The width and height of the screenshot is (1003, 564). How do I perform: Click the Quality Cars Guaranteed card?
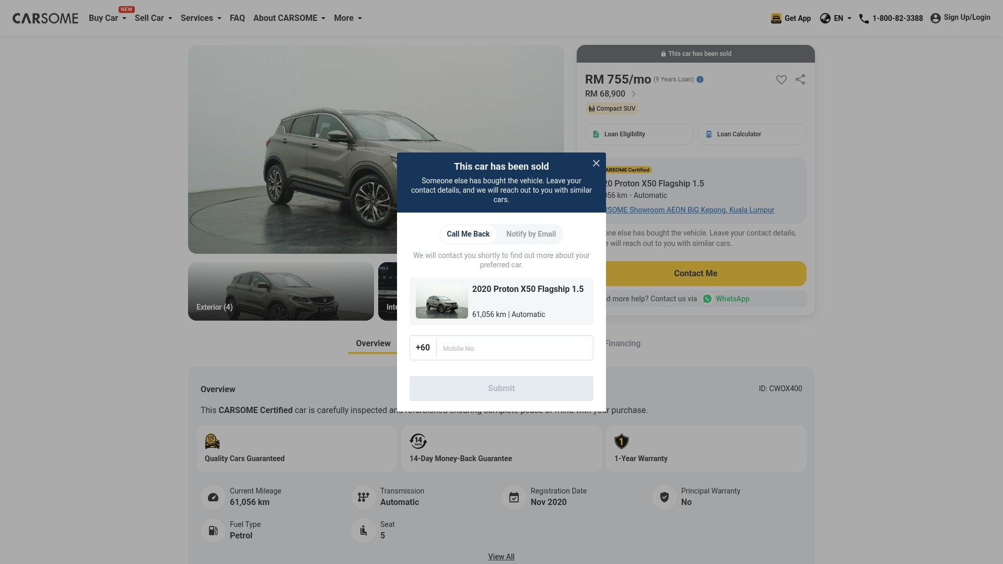[297, 449]
